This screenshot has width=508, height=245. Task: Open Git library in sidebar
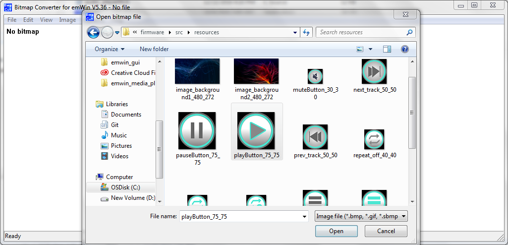(110, 125)
